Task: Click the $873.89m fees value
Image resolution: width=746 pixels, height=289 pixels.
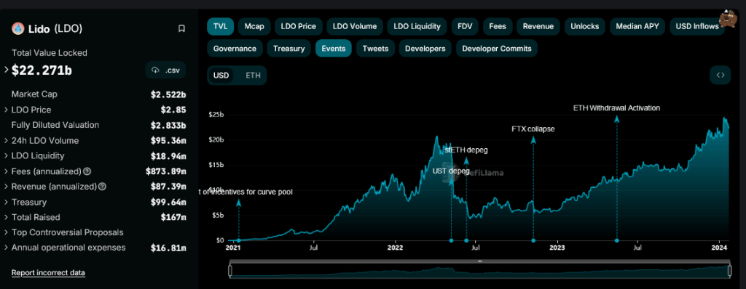Action: point(165,171)
